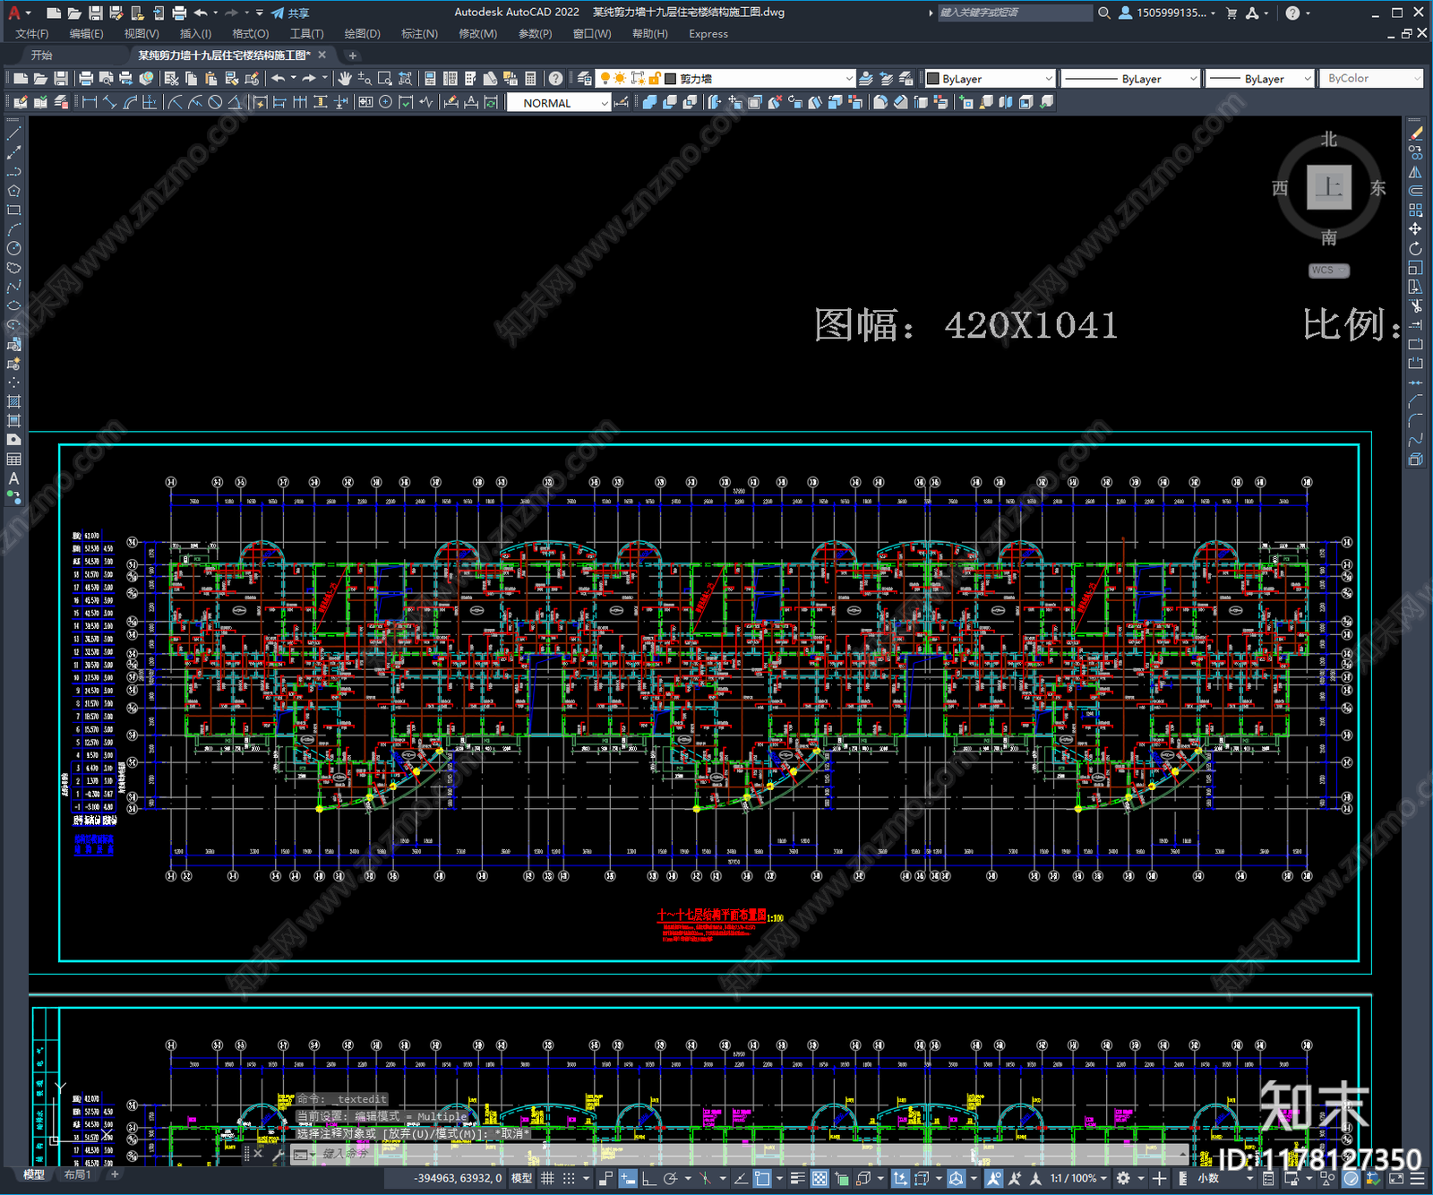
Task: Click the 北 north label on ViewCube compass
Action: coord(1328,139)
